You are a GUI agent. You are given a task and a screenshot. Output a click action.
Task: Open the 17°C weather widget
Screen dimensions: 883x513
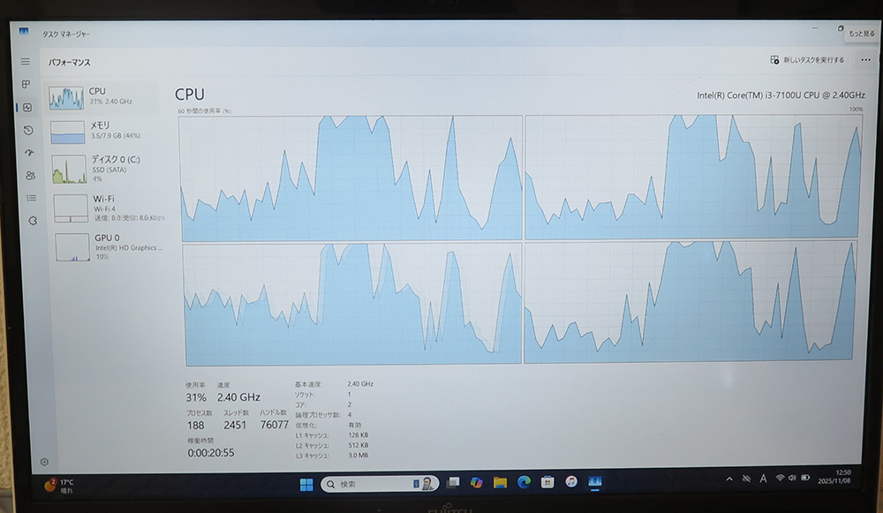[x=59, y=486]
